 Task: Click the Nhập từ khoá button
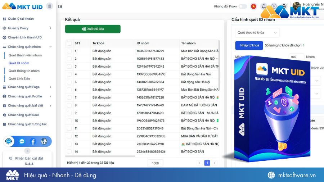click(249, 45)
